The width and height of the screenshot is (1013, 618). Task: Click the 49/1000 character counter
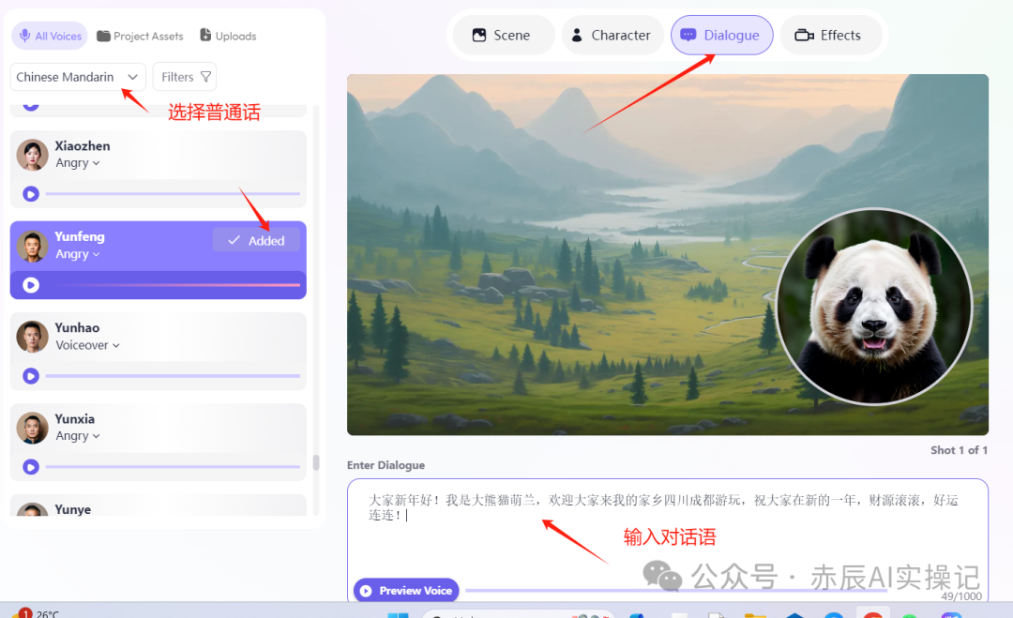tap(961, 596)
